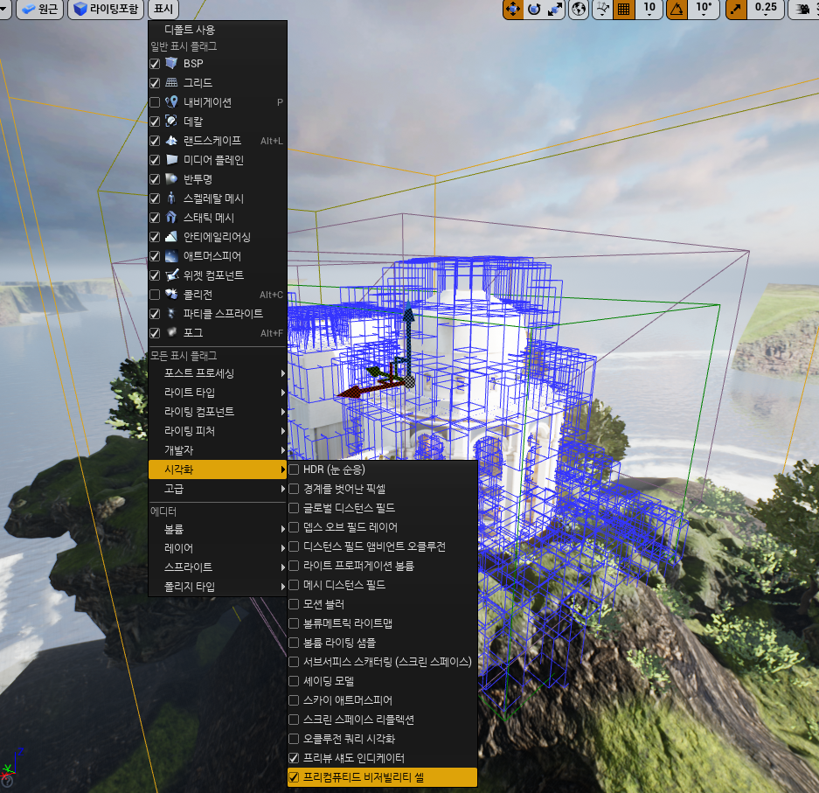Toggle grid snapping icon
819x793 pixels.
(x=623, y=9)
